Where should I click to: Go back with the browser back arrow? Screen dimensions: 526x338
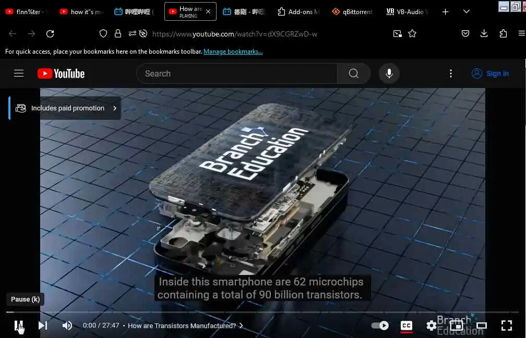pyautogui.click(x=13, y=34)
